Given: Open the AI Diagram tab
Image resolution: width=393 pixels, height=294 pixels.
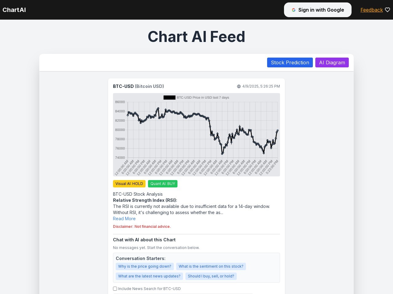Looking at the screenshot, I should (x=332, y=62).
